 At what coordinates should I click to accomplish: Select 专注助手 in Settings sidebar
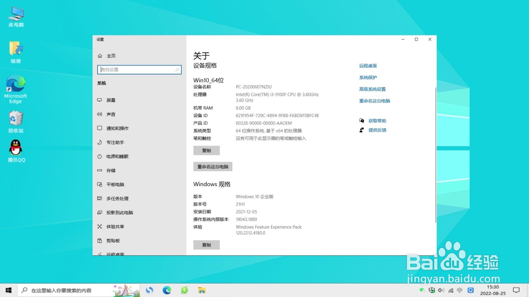(x=139, y=142)
